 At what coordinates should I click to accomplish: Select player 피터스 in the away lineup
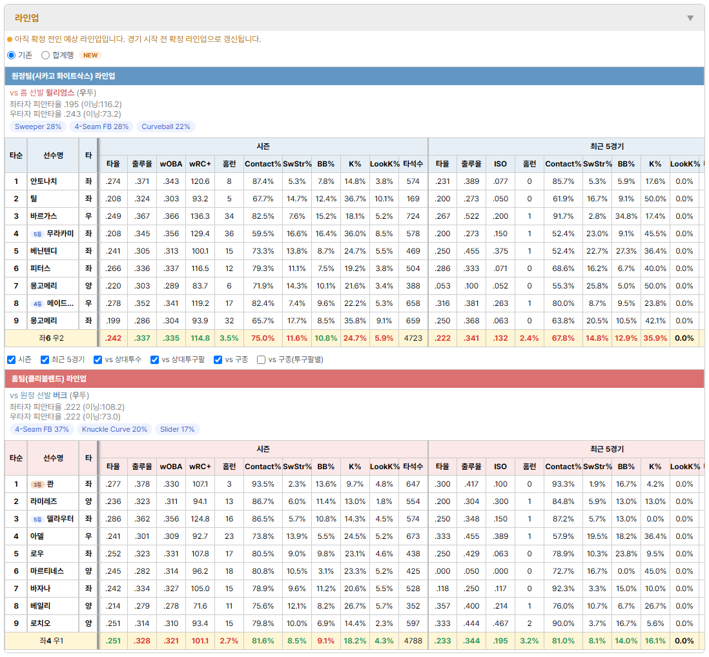pos(40,268)
